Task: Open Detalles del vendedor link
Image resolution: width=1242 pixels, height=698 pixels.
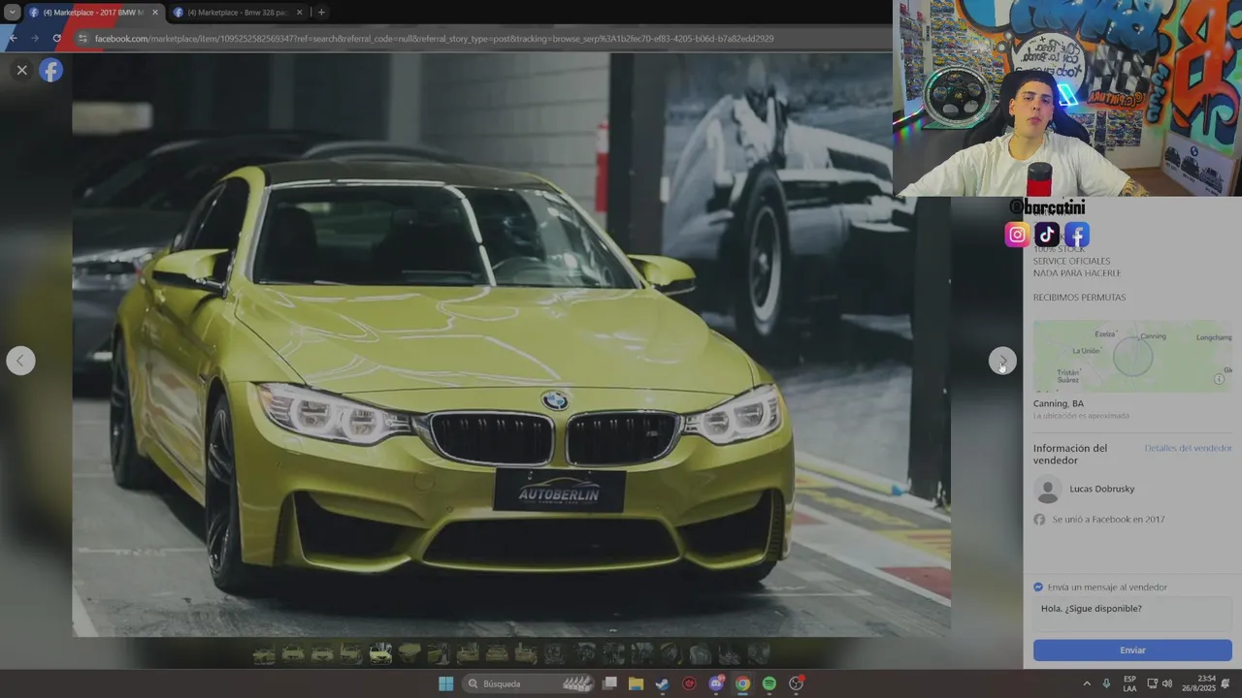Action: [1188, 448]
